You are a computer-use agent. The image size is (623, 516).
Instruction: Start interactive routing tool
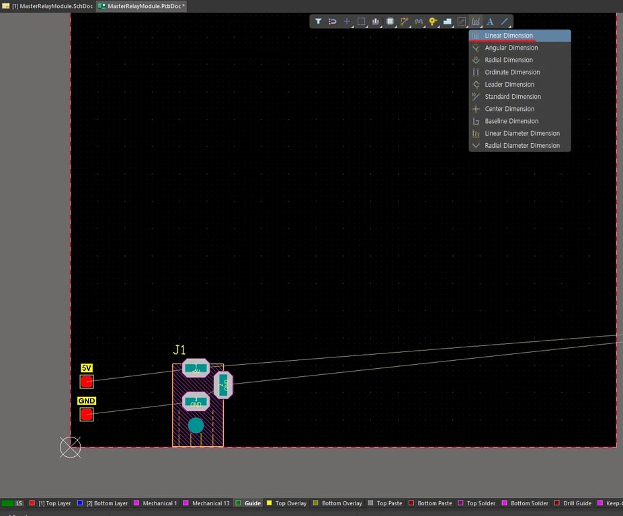pyautogui.click(x=405, y=21)
